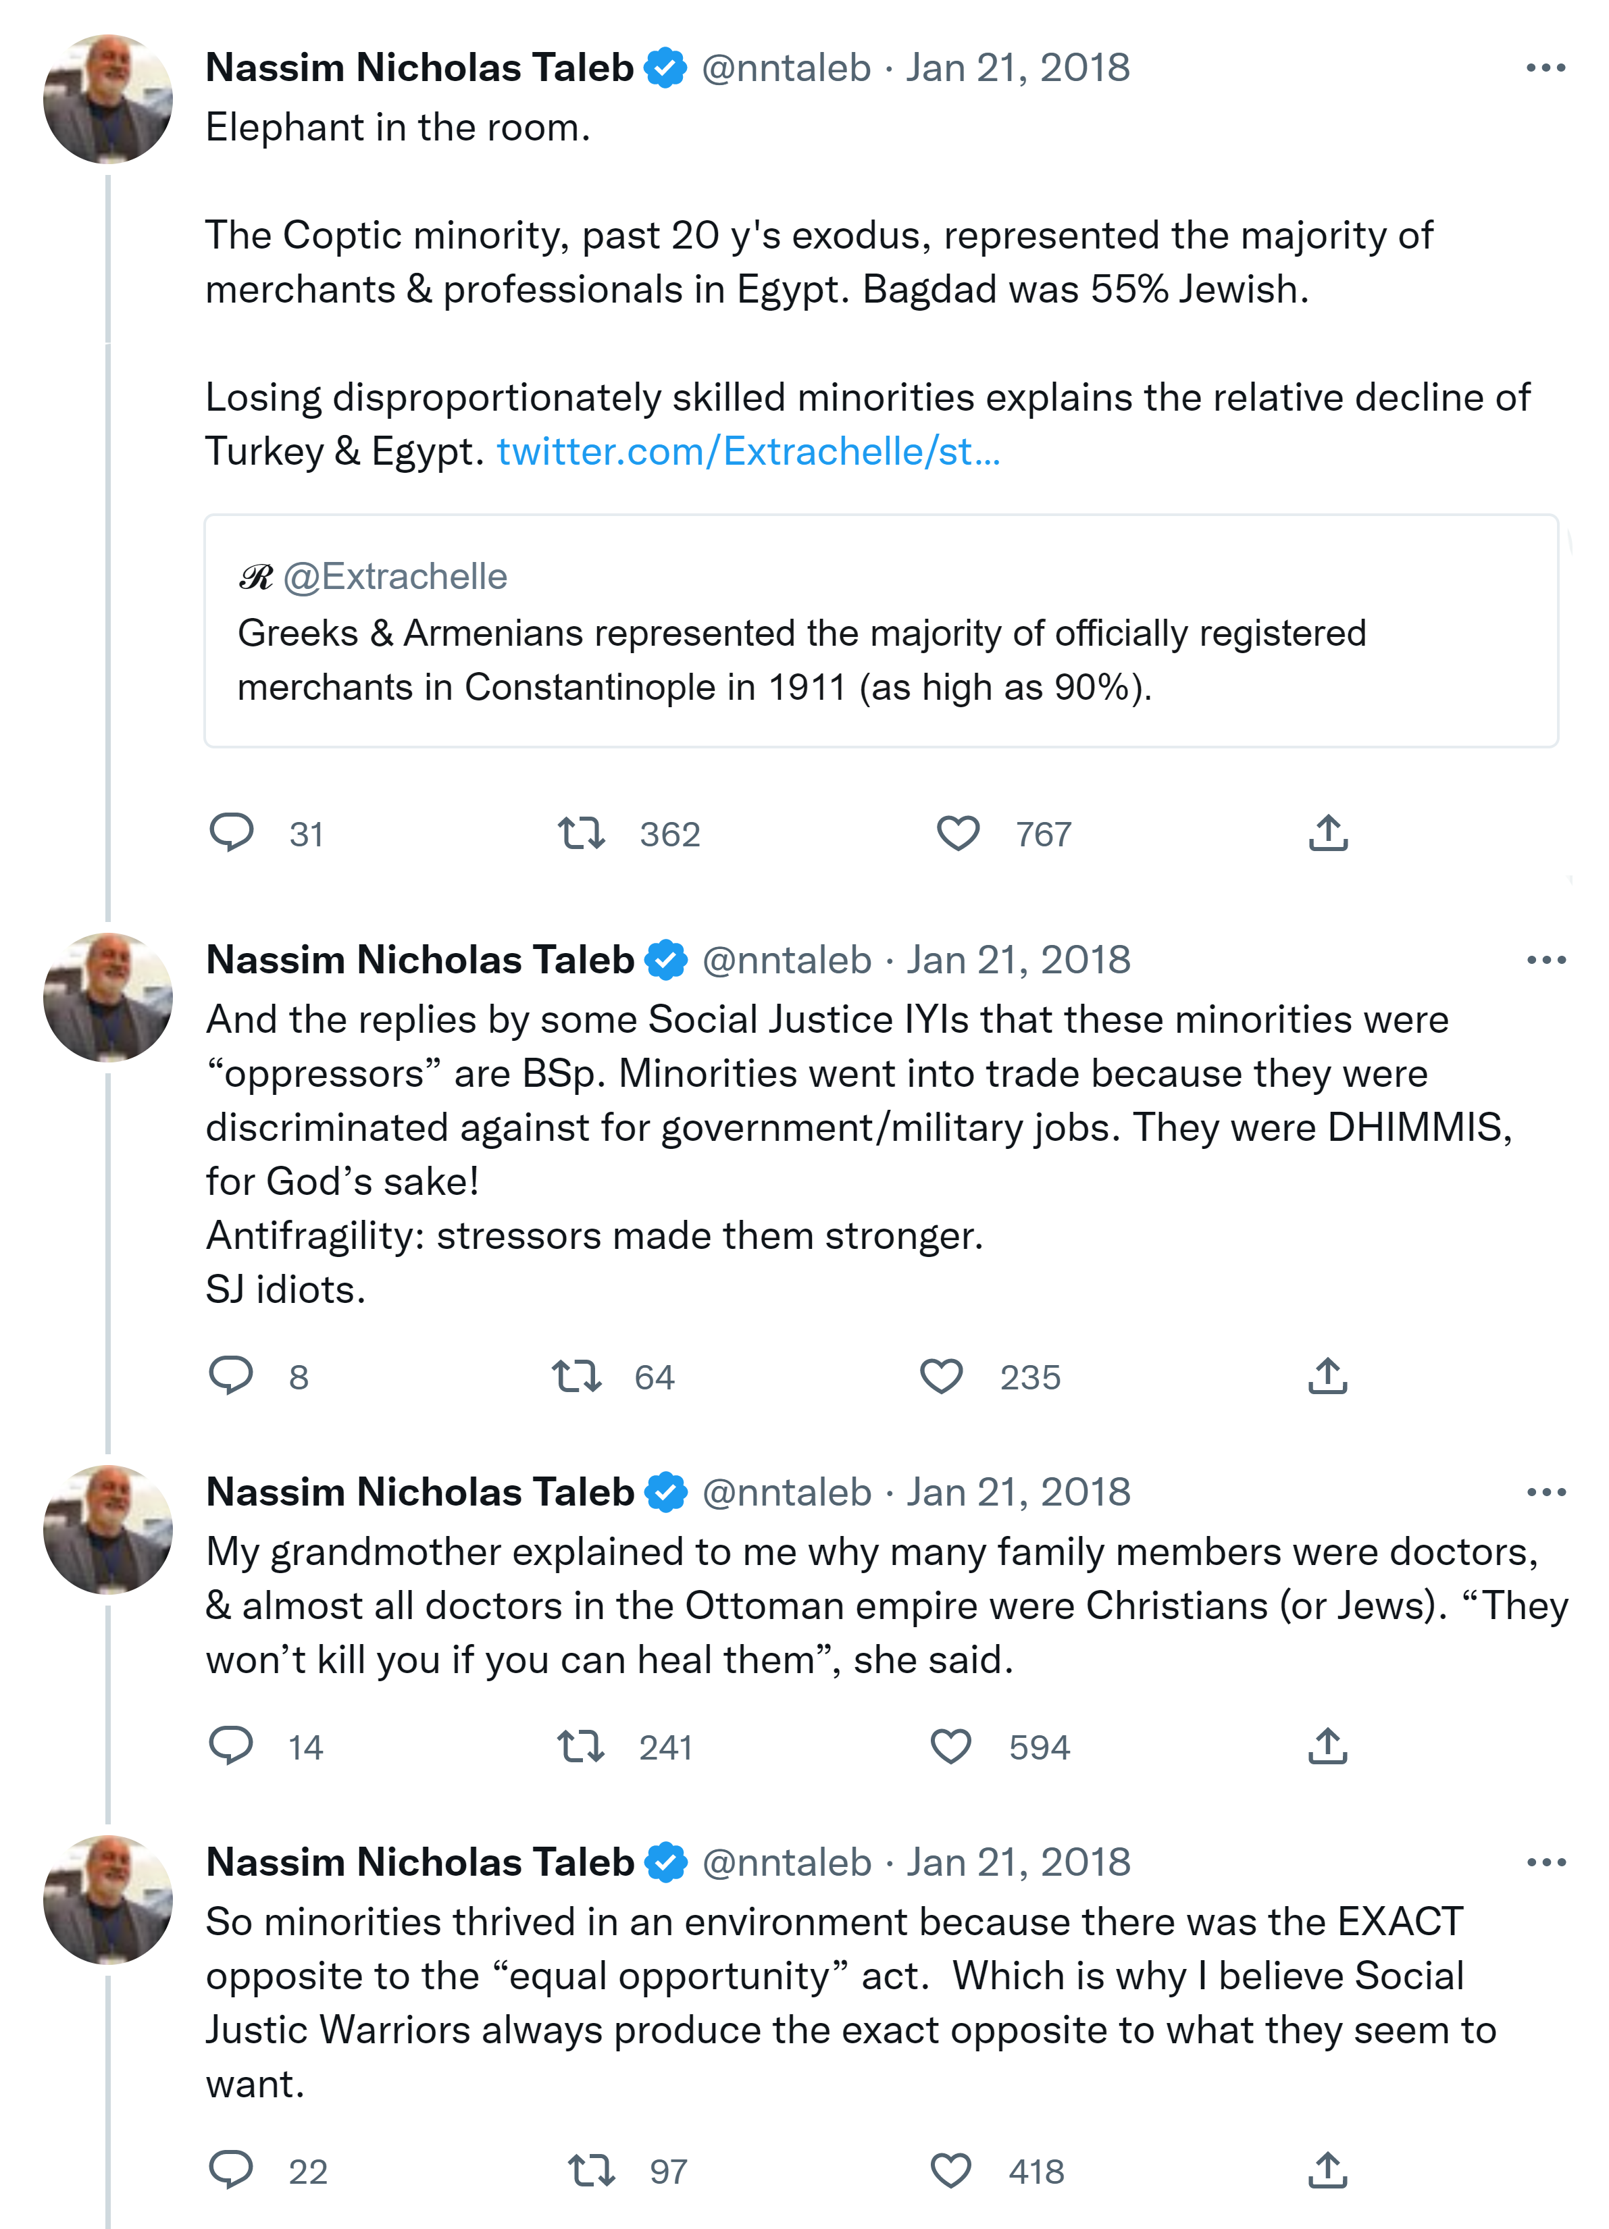Image resolution: width=1609 pixels, height=2229 pixels.
Task: Like the last tweet with 418 likes
Action: (950, 2170)
